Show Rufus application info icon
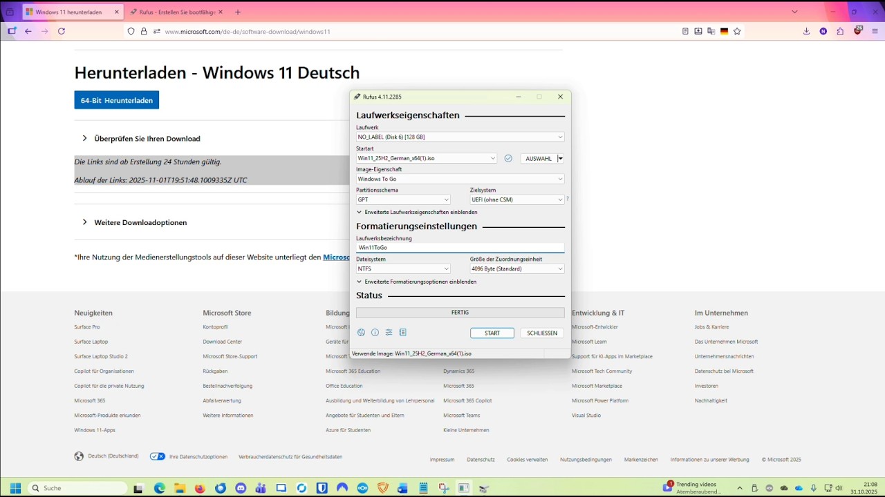This screenshot has height=497, width=885. point(375,333)
